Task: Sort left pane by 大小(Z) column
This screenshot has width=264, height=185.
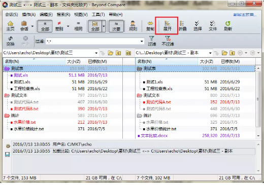Action: pyautogui.click(x=76, y=61)
